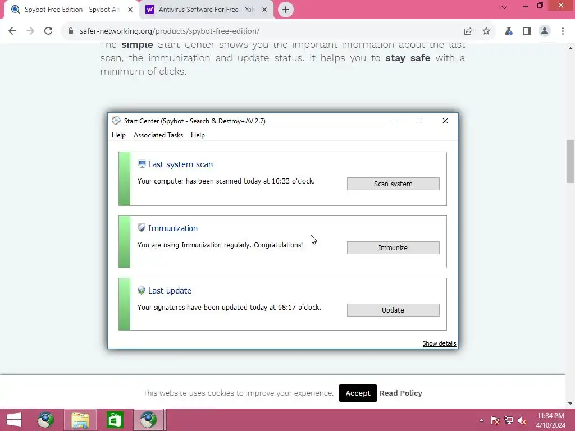Screen dimensions: 575x431
Task: Close the Spybot Free Edition tab
Action: pos(130,10)
